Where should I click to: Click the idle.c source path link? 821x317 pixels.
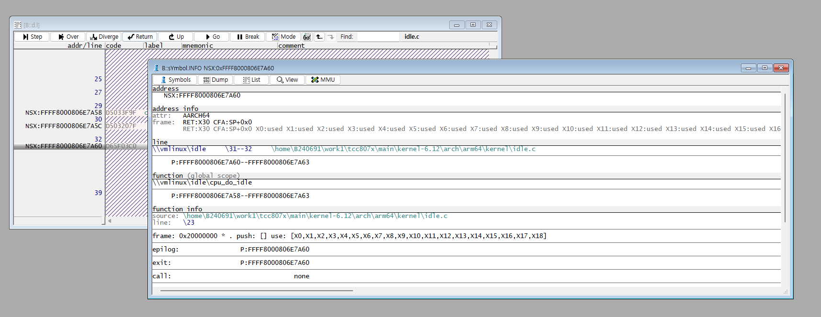pos(403,149)
